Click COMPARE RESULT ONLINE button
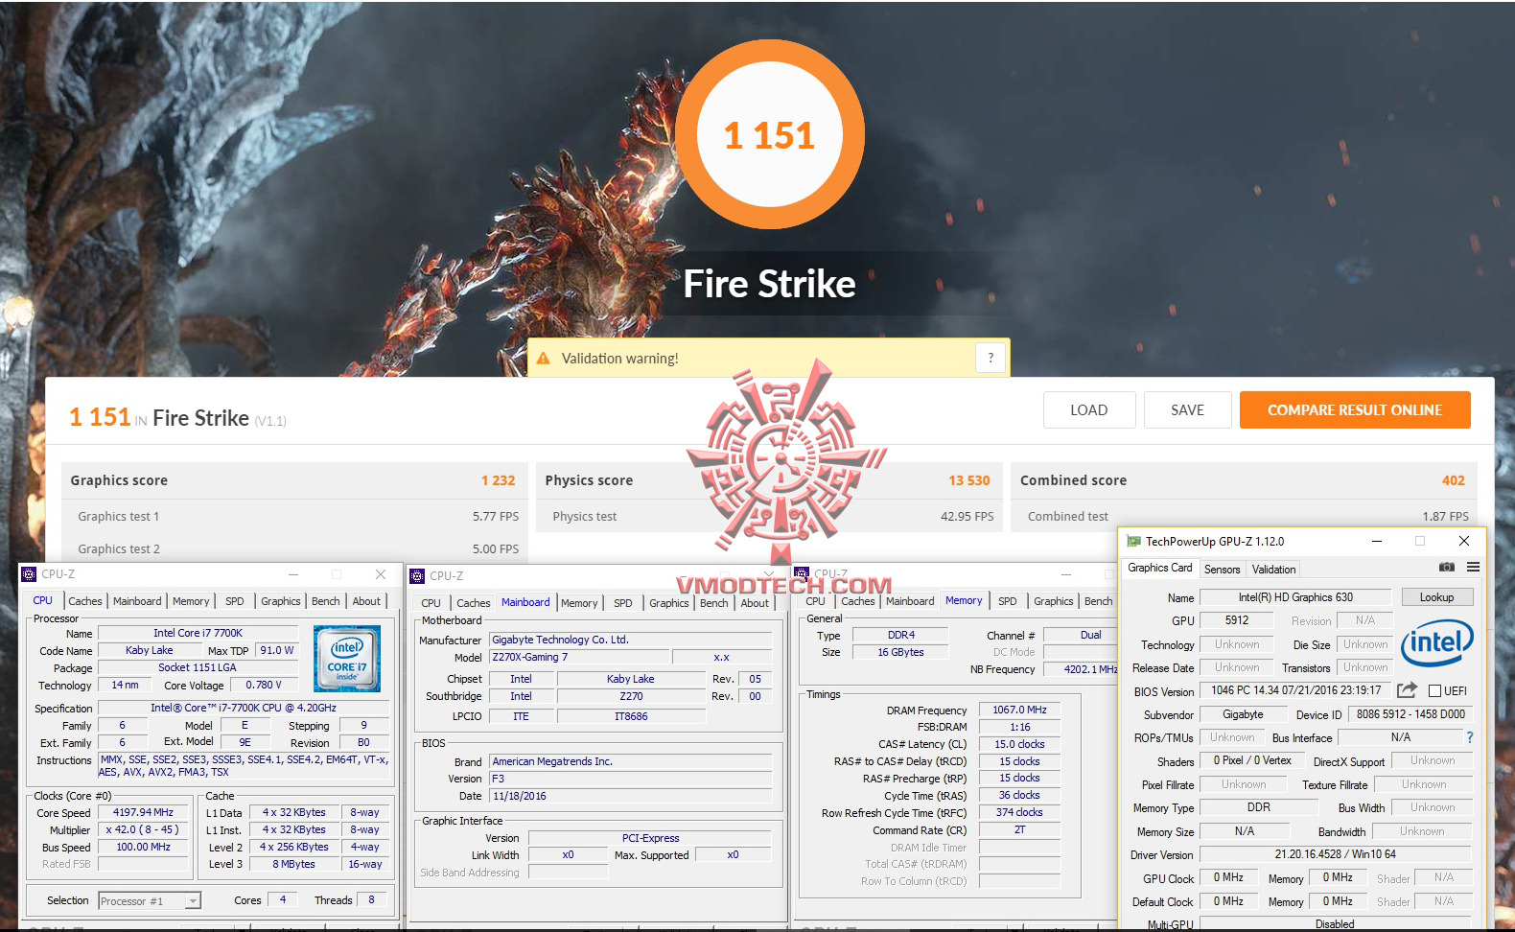Screen dimensions: 1515x932 click(x=1355, y=409)
